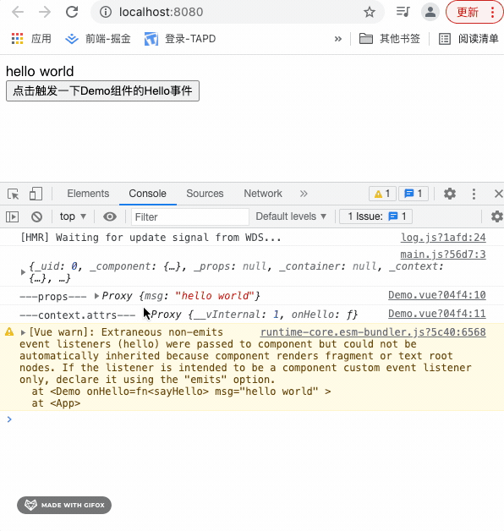Open the 前端-掘金 bookmark
The image size is (504, 531).
(x=98, y=39)
